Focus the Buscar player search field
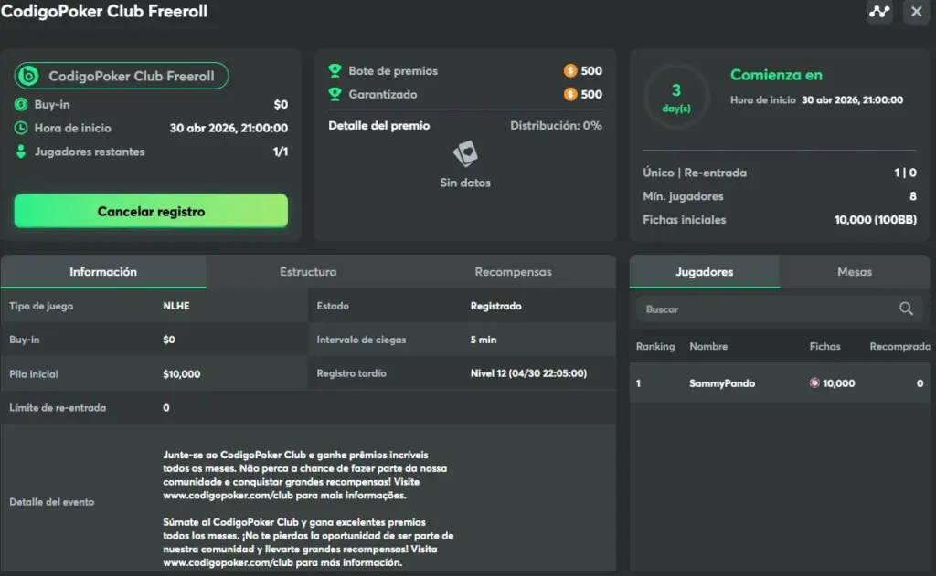 pos(780,309)
